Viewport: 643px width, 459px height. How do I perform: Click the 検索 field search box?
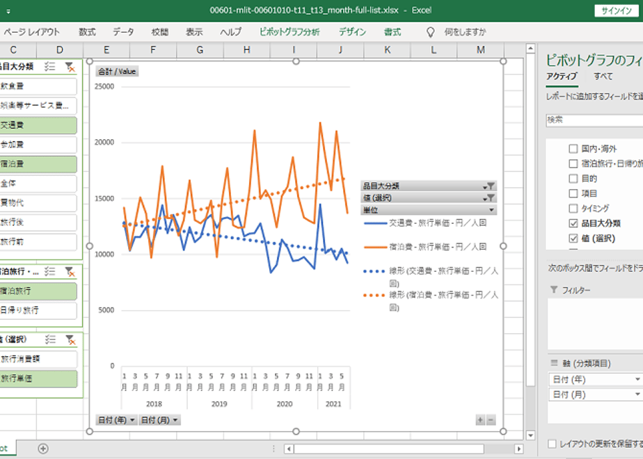click(x=594, y=120)
